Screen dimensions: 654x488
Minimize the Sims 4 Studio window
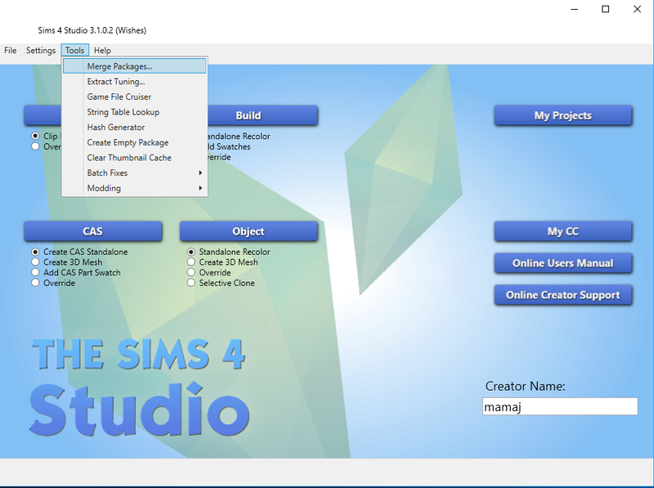[x=575, y=9]
